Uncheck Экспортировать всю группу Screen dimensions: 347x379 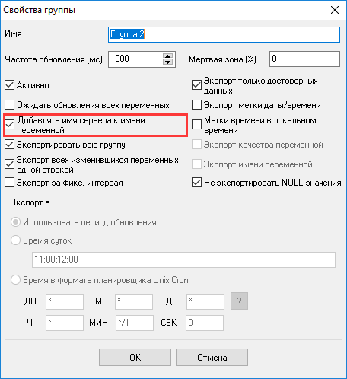click(9, 145)
